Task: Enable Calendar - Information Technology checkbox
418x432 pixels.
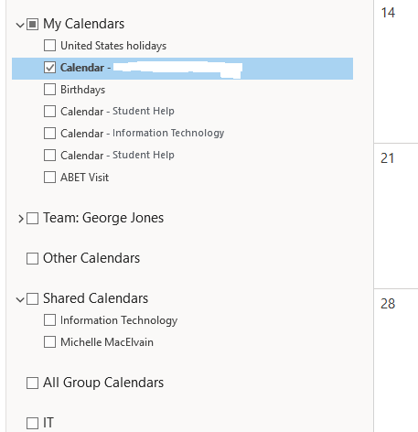Action: pyautogui.click(x=49, y=134)
